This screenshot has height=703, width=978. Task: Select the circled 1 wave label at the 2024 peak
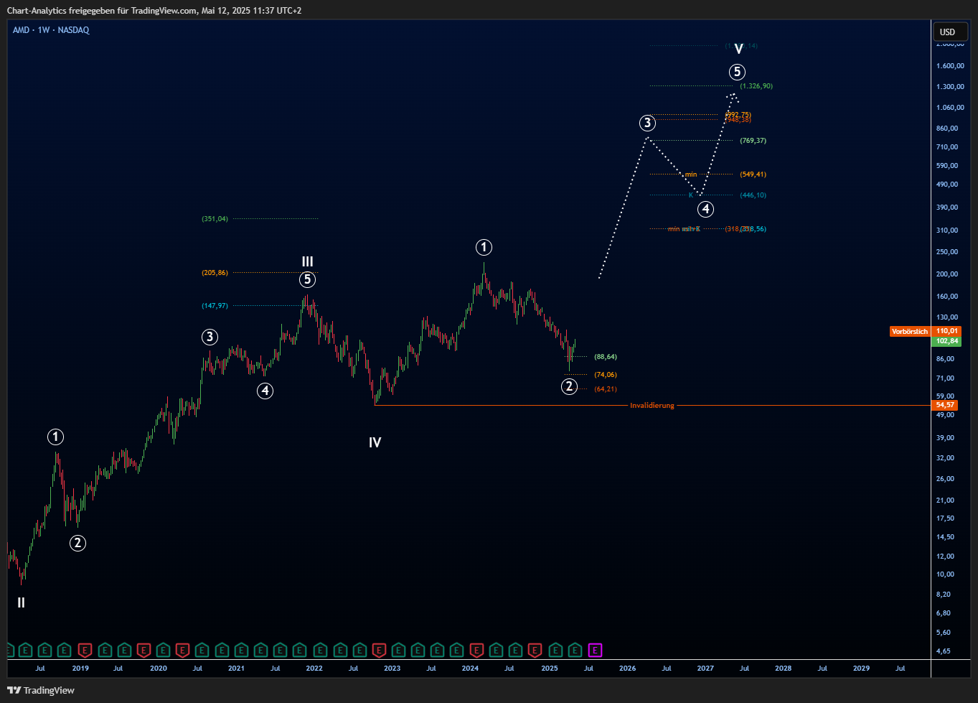(484, 248)
